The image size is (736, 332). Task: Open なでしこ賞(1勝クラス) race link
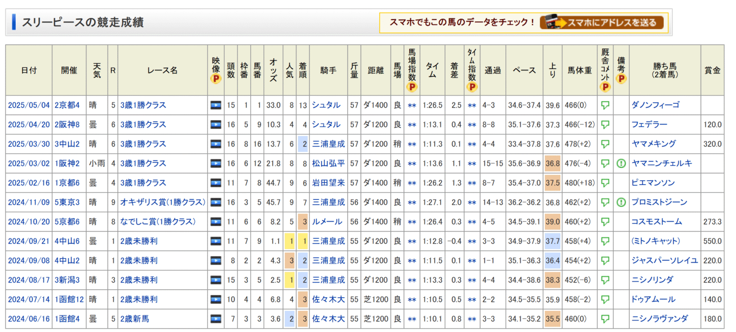click(x=158, y=222)
